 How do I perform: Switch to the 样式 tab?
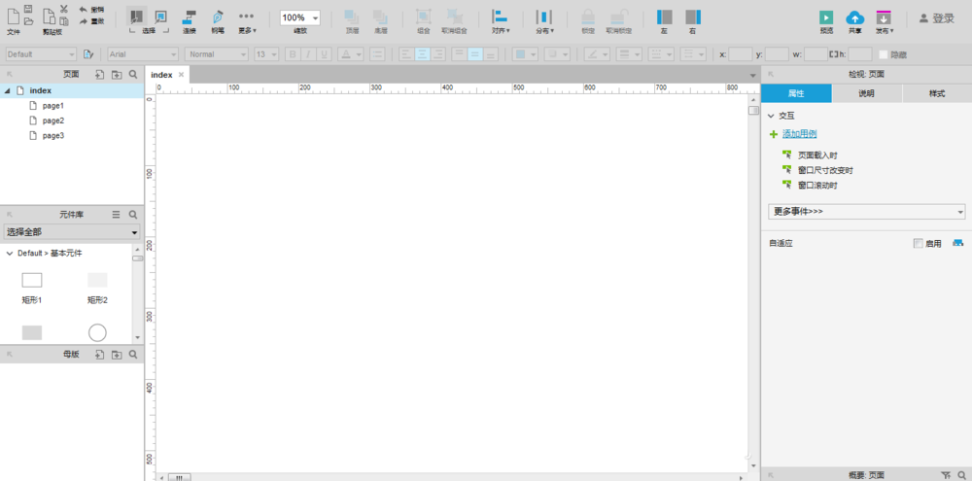(937, 93)
